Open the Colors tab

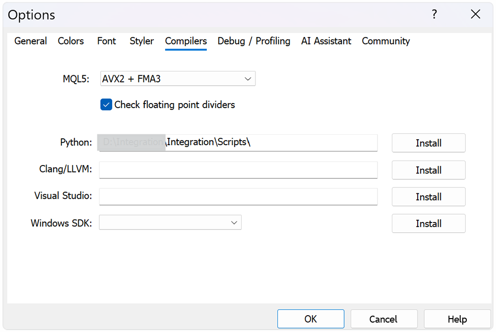coord(71,41)
